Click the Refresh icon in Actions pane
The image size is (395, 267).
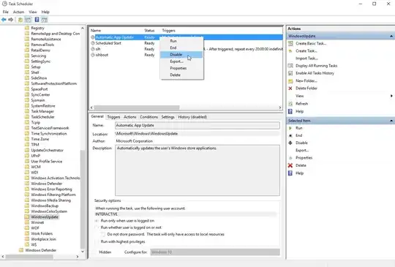click(x=290, y=104)
